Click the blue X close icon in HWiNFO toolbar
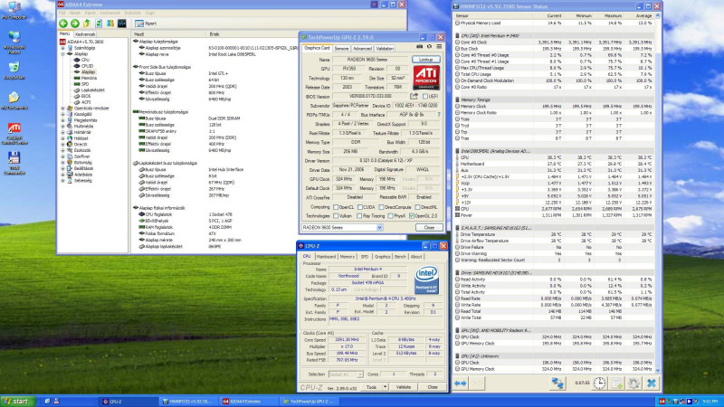724x407 pixels. click(652, 383)
